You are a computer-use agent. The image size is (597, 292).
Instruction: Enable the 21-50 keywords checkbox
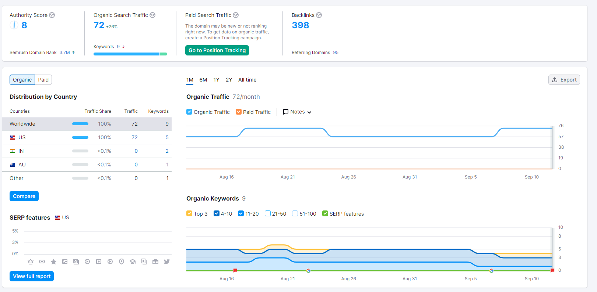tap(268, 213)
